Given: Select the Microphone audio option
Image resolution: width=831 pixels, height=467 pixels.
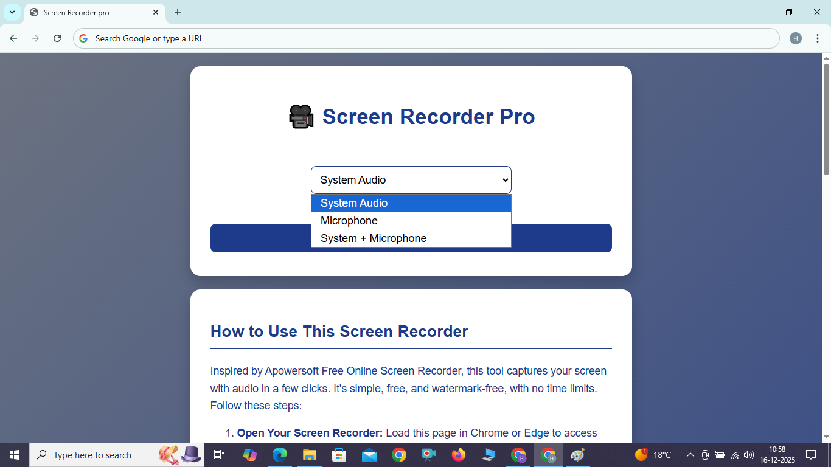Looking at the screenshot, I should [349, 220].
